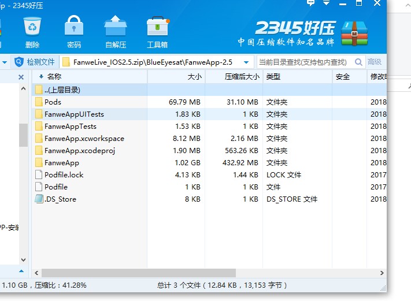Click the 压缩比 41.28% status text
Viewport: 411px width, 301px height.
[61, 285]
